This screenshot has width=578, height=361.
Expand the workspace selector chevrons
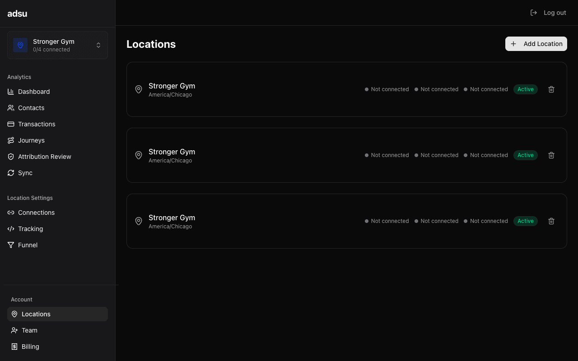point(98,45)
